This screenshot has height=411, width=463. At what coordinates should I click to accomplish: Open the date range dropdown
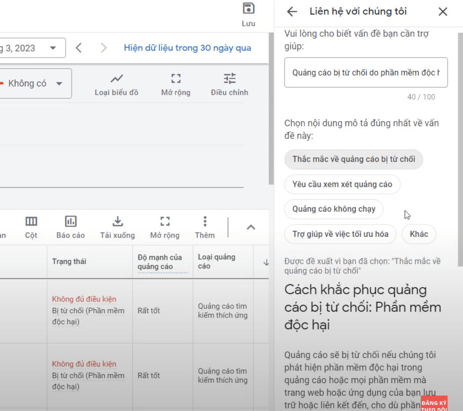53,48
